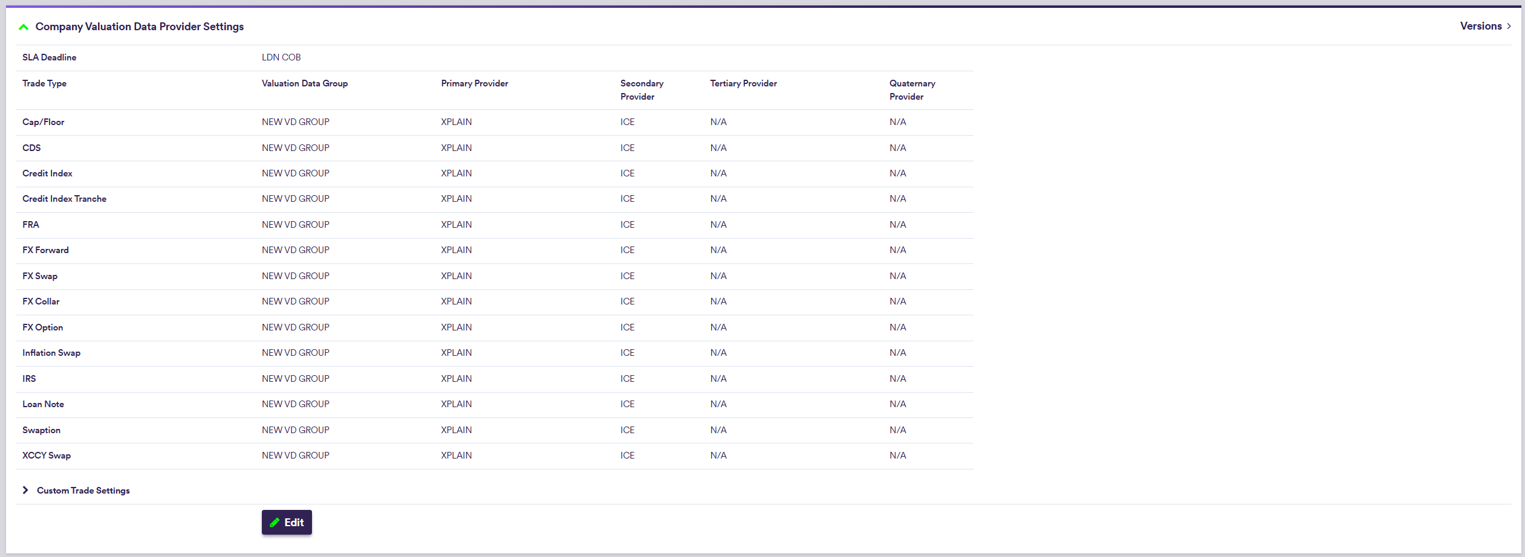Select the XCCY Swap trade type

coord(47,456)
